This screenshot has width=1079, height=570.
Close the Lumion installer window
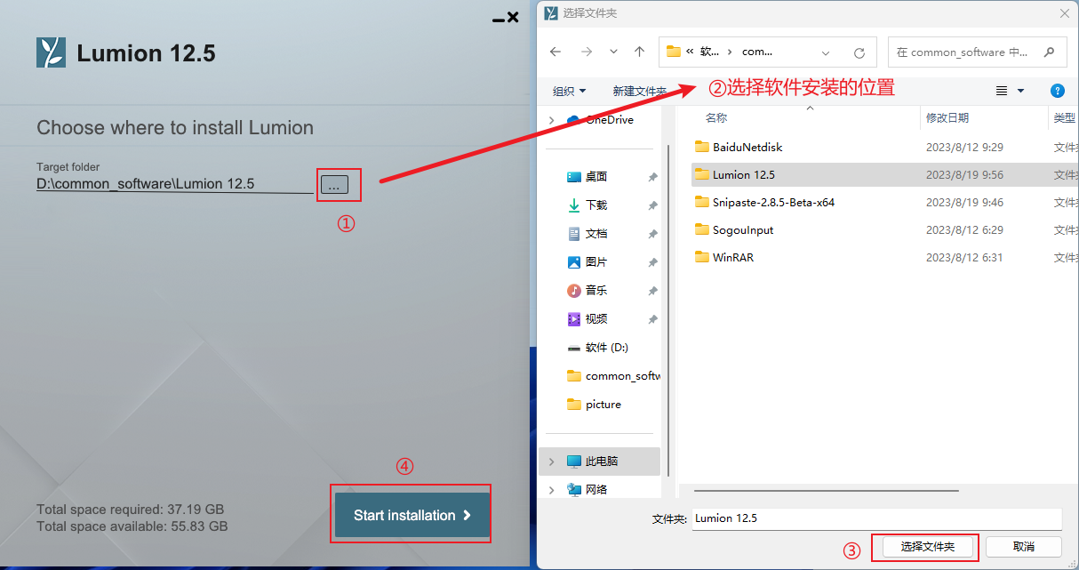coord(513,17)
